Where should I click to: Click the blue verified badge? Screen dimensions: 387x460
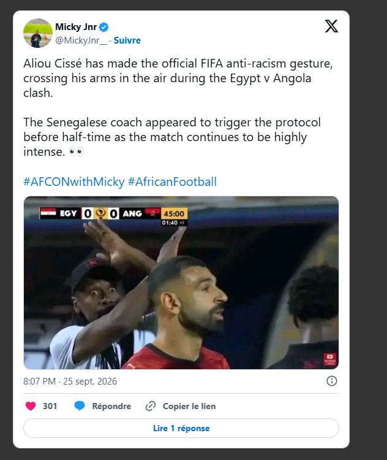pyautogui.click(x=103, y=27)
